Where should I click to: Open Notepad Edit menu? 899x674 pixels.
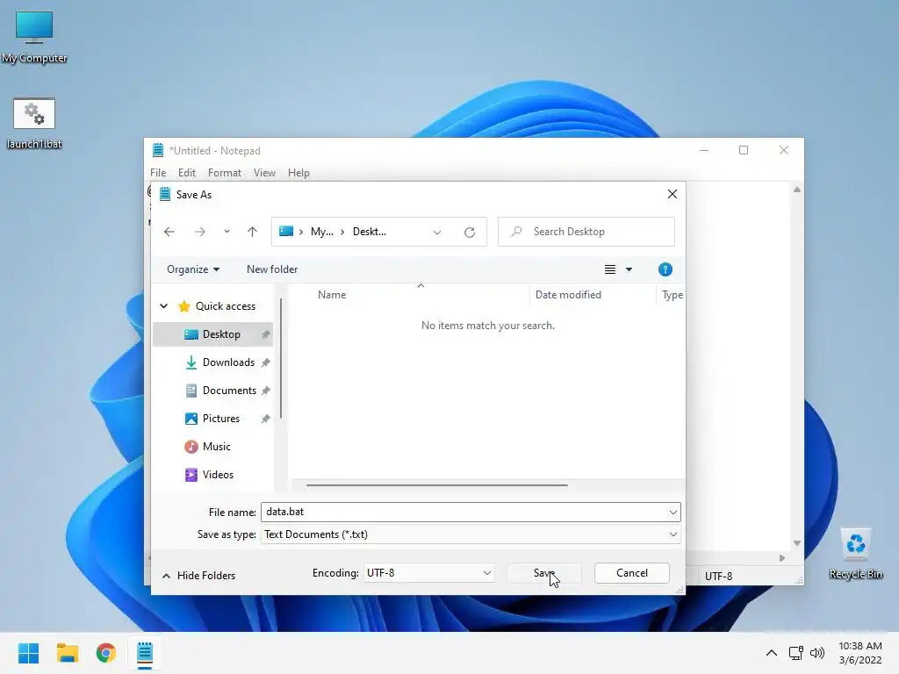(186, 173)
